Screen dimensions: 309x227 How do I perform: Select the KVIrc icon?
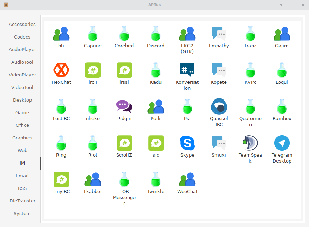click(250, 70)
